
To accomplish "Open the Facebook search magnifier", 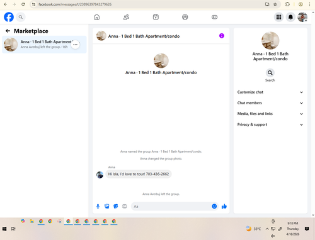I will [21, 17].
